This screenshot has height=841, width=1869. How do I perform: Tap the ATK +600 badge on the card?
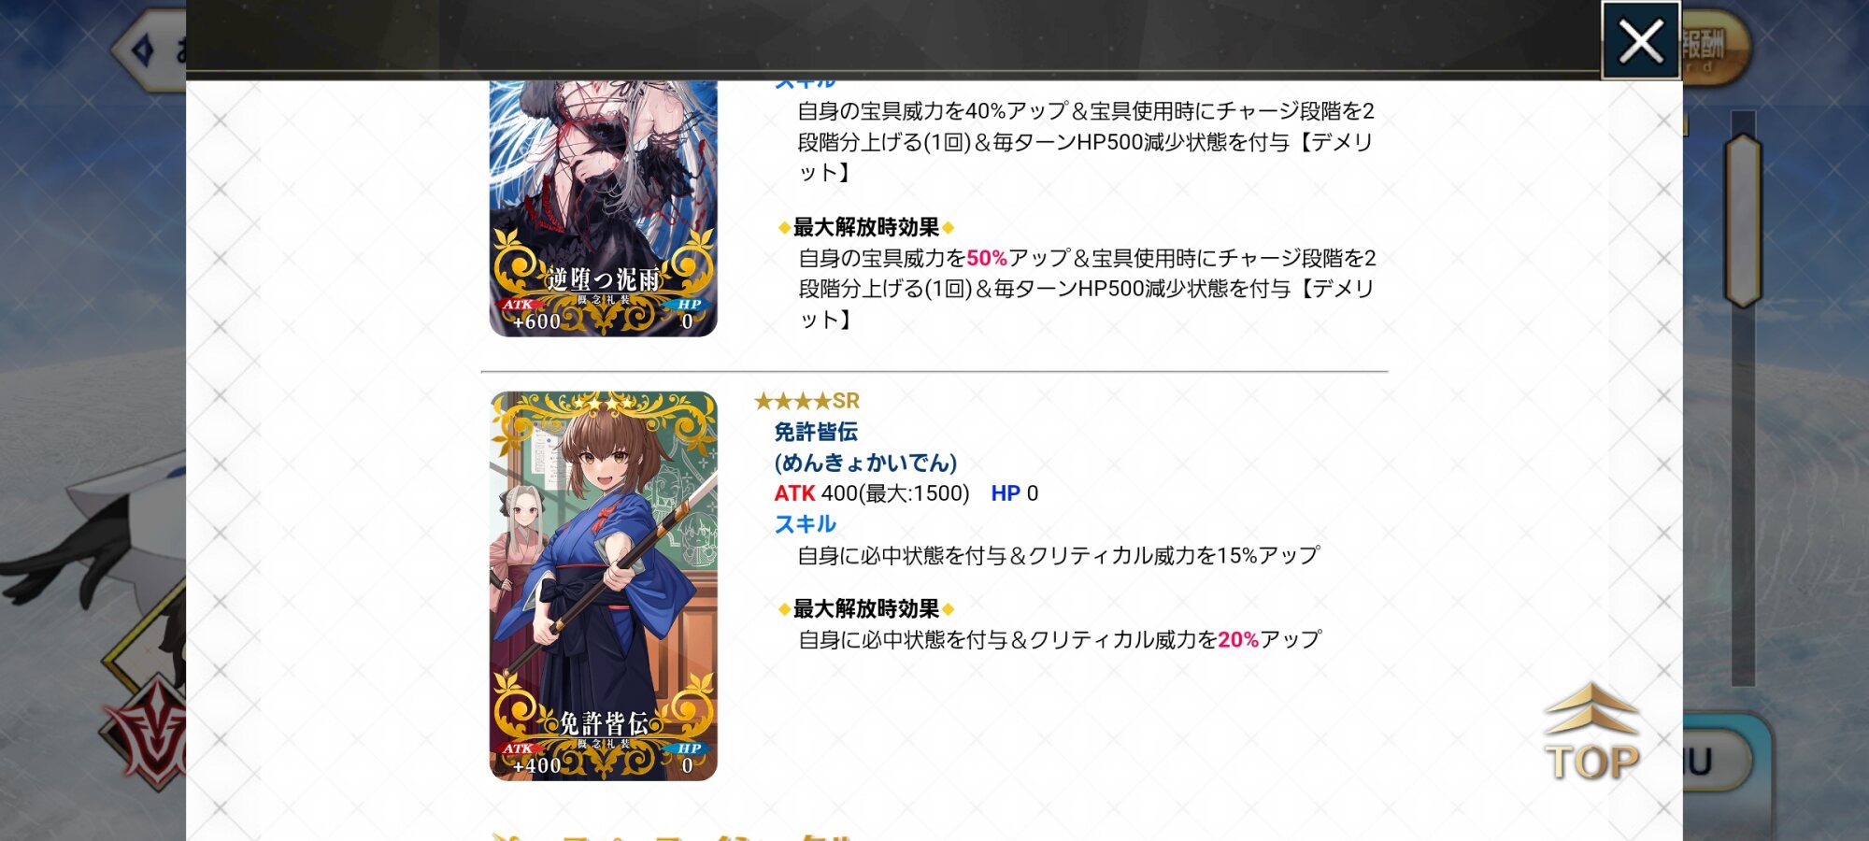click(x=534, y=315)
